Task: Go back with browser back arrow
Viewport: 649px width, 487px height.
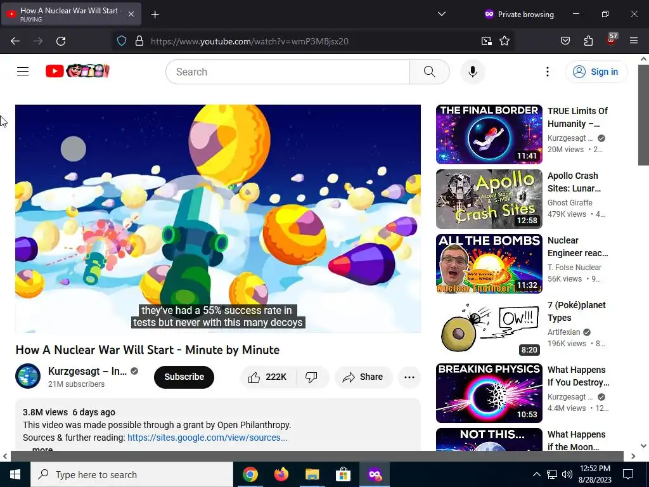Action: pos(15,41)
